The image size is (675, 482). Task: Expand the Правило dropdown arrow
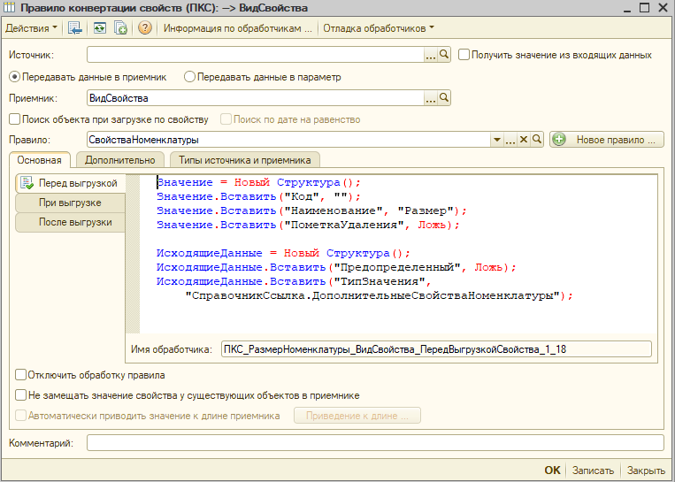497,140
